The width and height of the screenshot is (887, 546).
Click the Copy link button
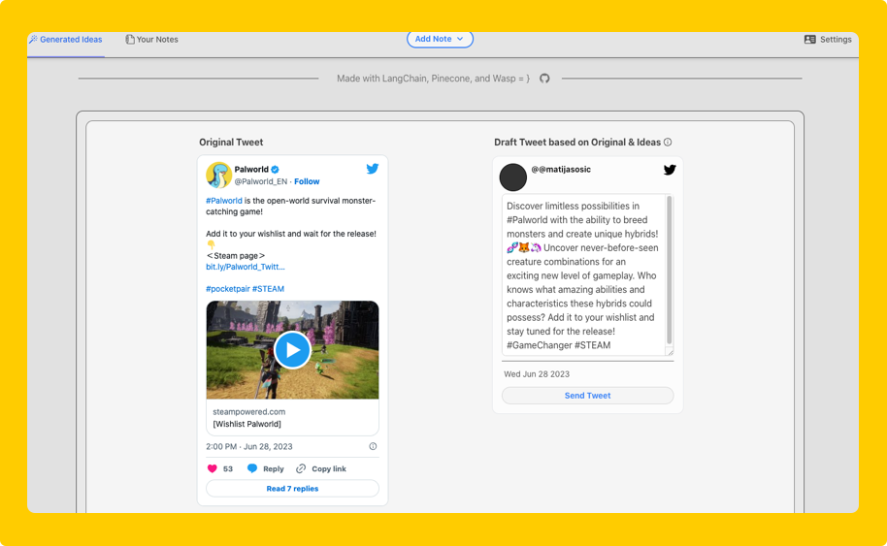pyautogui.click(x=321, y=468)
